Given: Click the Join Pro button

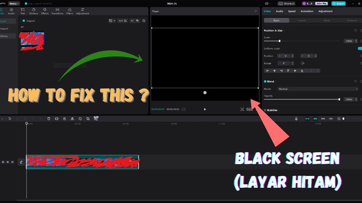Looking at the screenshot, I should 322,4.
